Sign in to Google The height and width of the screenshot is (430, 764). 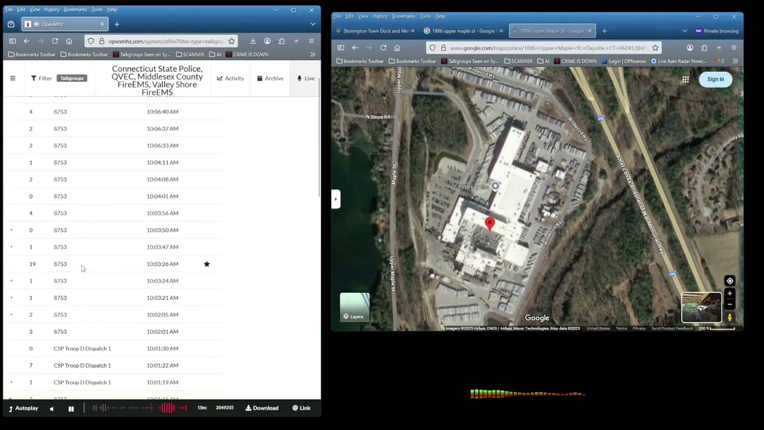715,79
